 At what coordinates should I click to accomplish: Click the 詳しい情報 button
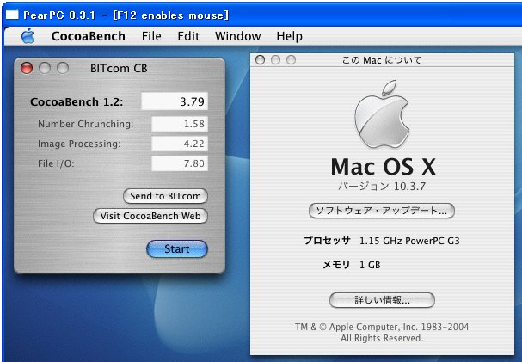382,300
